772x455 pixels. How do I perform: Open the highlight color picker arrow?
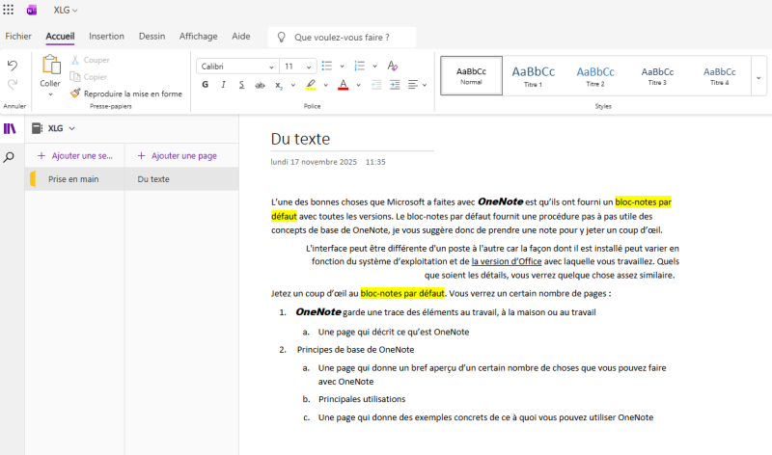coord(326,85)
